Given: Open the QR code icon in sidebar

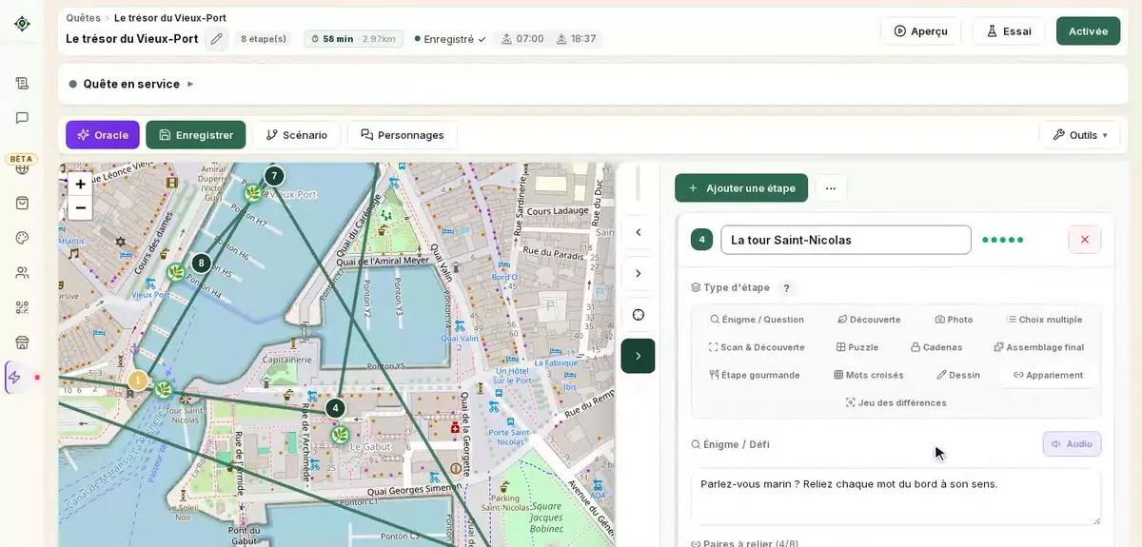Looking at the screenshot, I should pyautogui.click(x=22, y=307).
